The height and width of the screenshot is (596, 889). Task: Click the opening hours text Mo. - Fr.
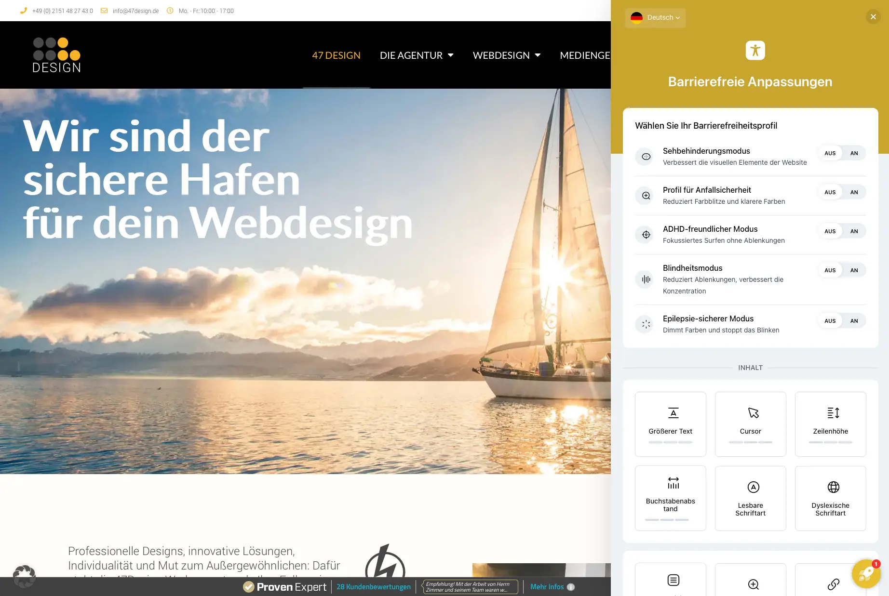pyautogui.click(x=206, y=11)
